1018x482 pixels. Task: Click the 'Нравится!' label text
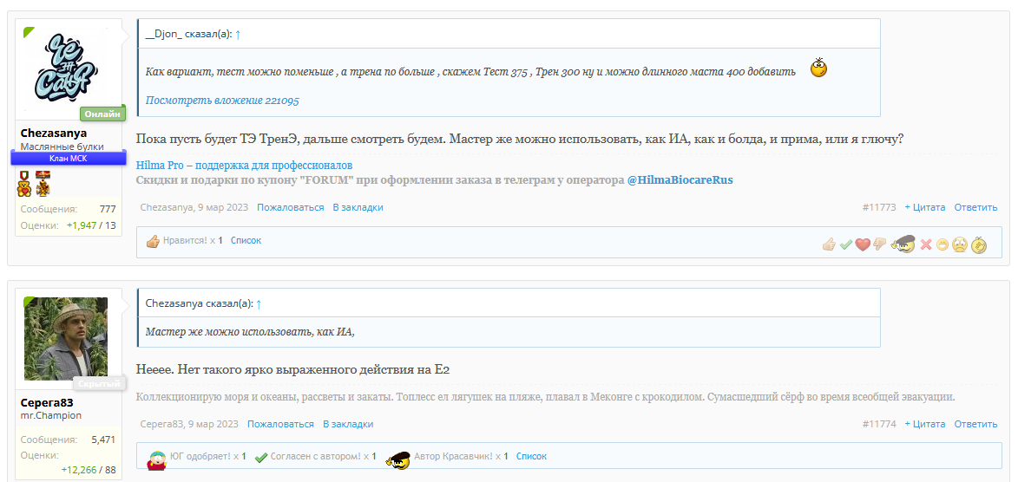click(x=185, y=241)
